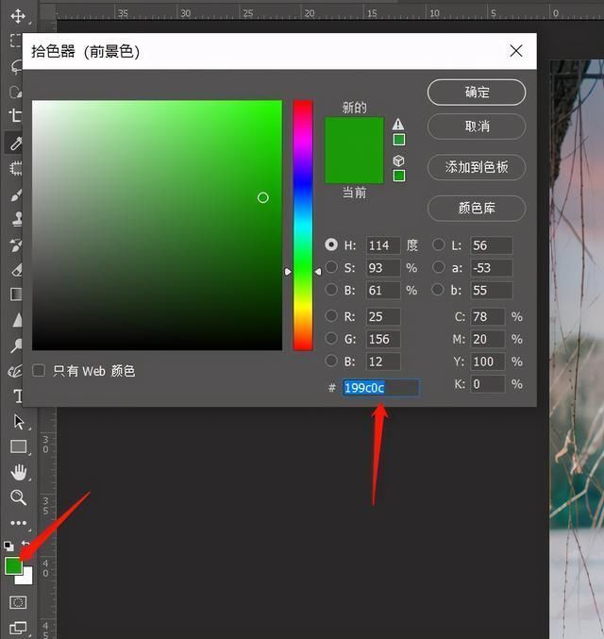
Task: Click the out-of-gamut warning triangle
Action: pyautogui.click(x=398, y=124)
